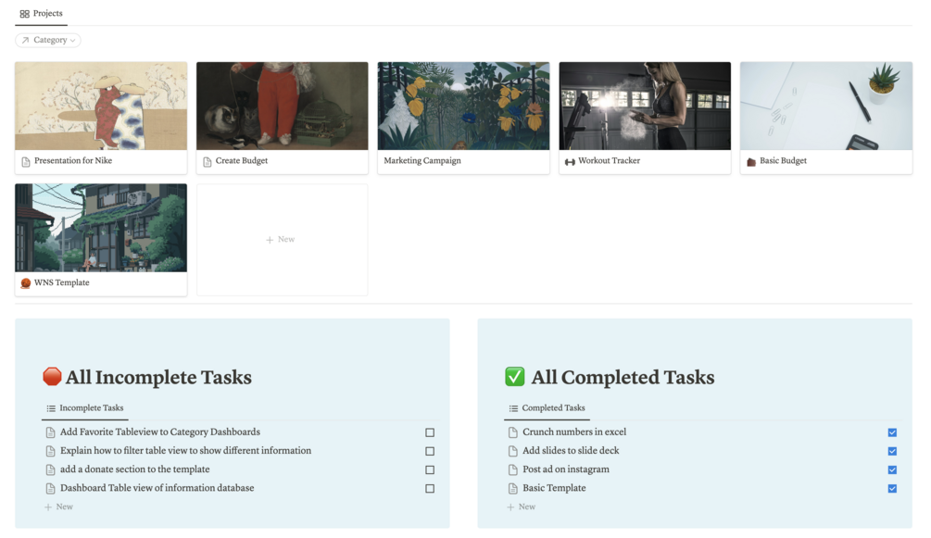Open task 'Add slides to slide deck'
931x538 pixels.
pos(571,451)
